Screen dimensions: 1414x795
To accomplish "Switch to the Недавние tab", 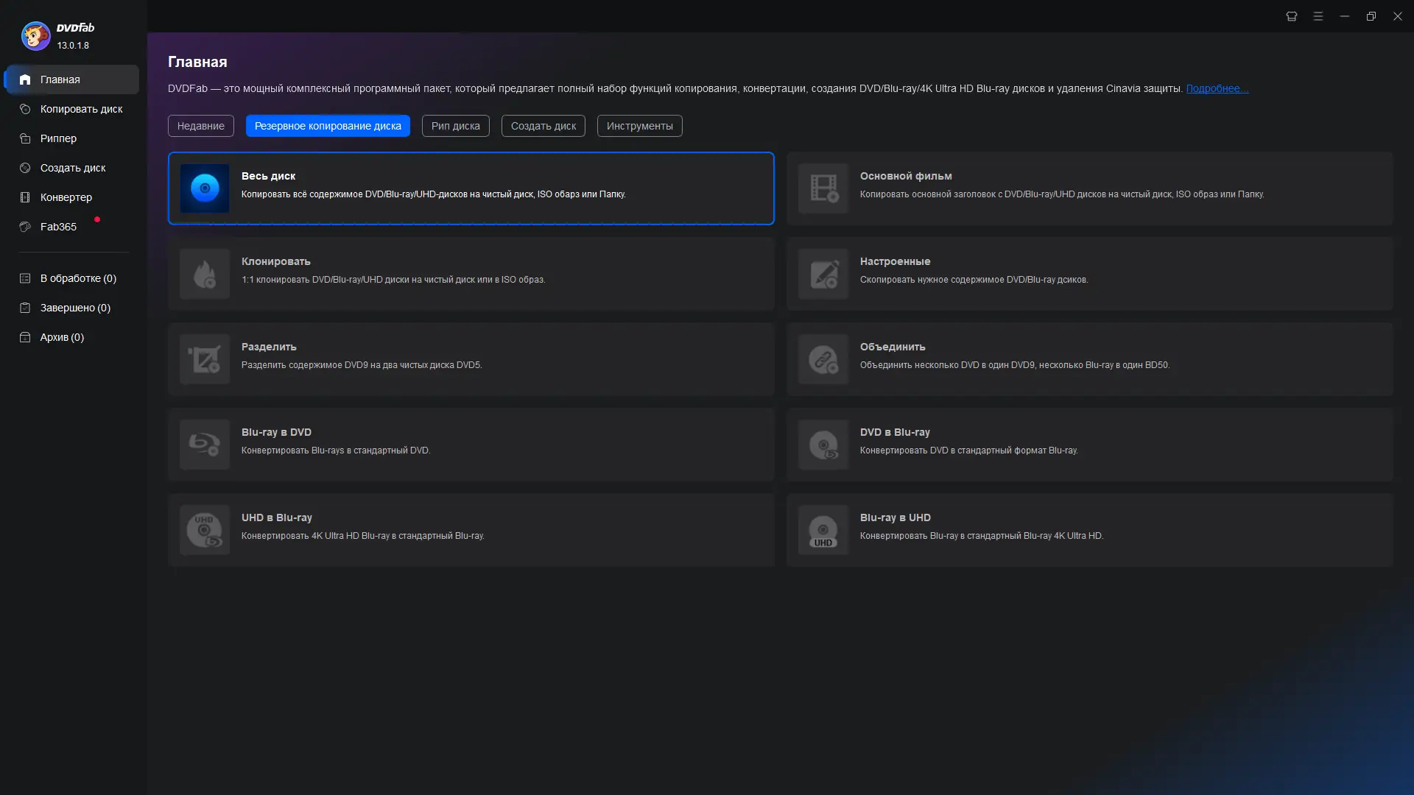I will tap(200, 126).
